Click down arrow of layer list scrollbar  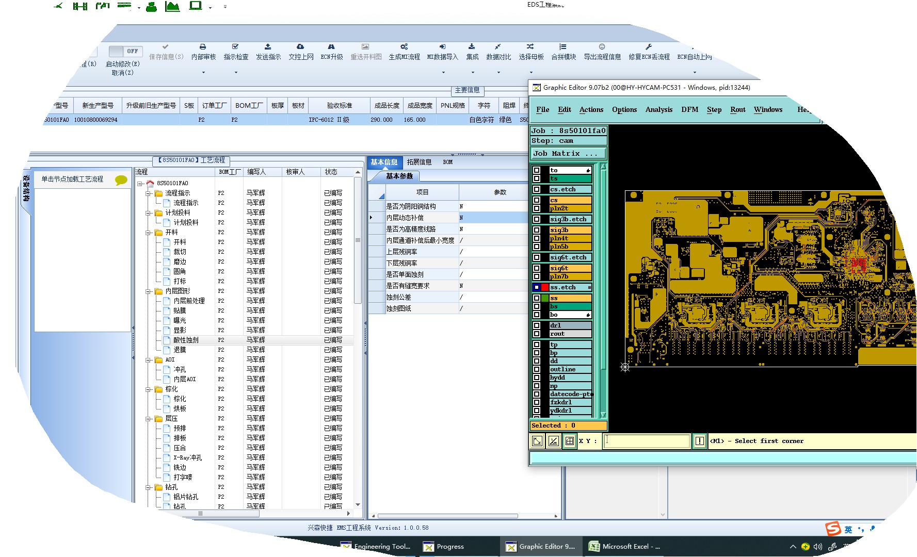[x=603, y=415]
